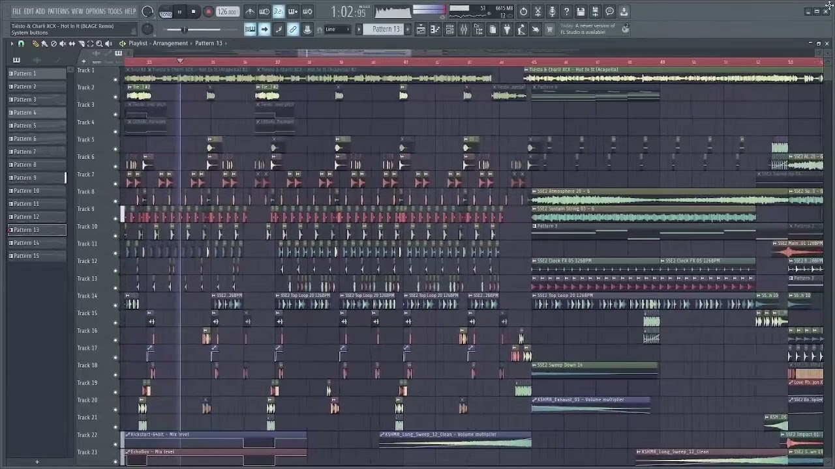Select Pattern 9 in the pattern list

[x=37, y=178]
